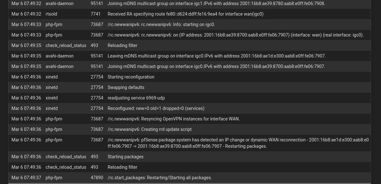The height and width of the screenshot is (184, 381).
Task: Click the PID 7741 cell
Action: 96,14
